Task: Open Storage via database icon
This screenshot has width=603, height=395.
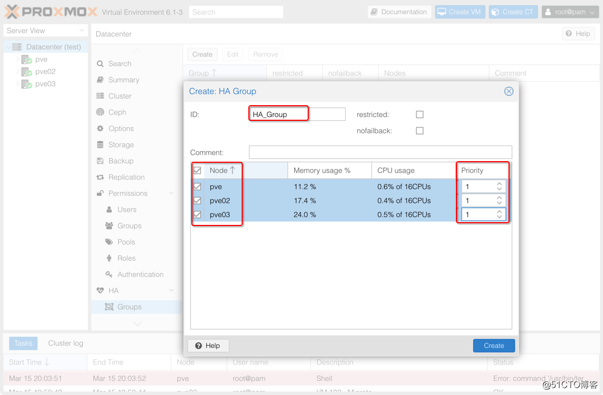Action: pyautogui.click(x=100, y=144)
